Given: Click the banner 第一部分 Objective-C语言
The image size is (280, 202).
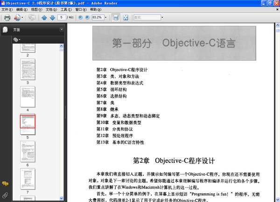Looking at the screenshot, I should pos(174,43).
